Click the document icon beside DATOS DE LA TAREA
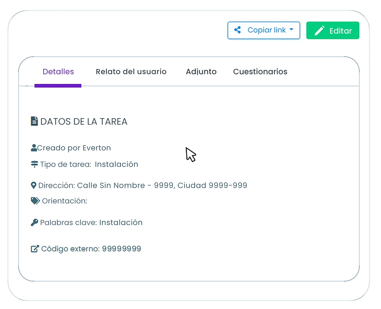 pyautogui.click(x=34, y=121)
